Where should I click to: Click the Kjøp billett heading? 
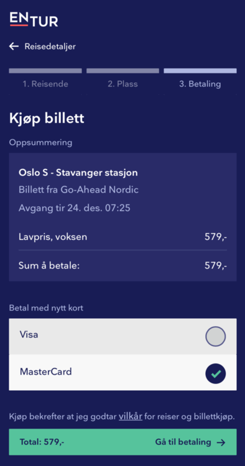tap(47, 119)
